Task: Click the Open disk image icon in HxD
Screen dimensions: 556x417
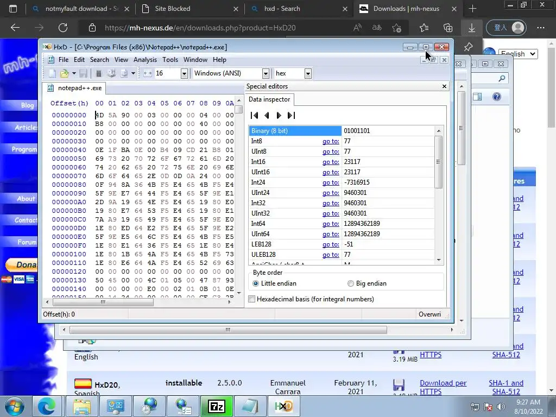Action: pos(124,73)
